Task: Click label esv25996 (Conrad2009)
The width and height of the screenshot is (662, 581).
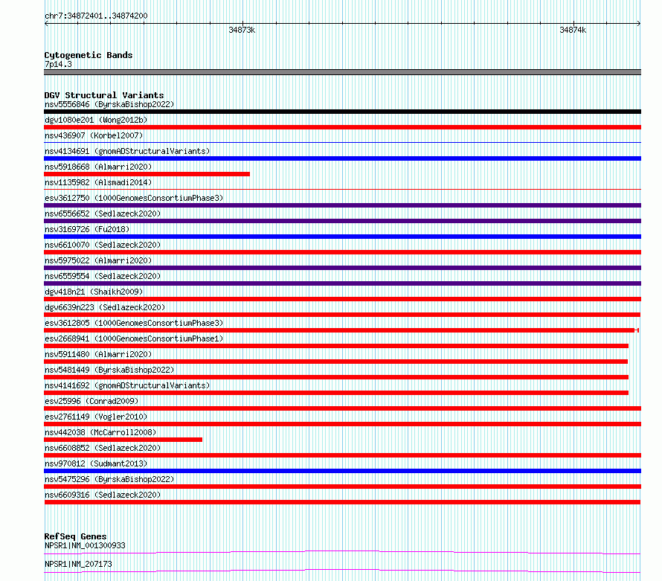Action: click(x=91, y=401)
